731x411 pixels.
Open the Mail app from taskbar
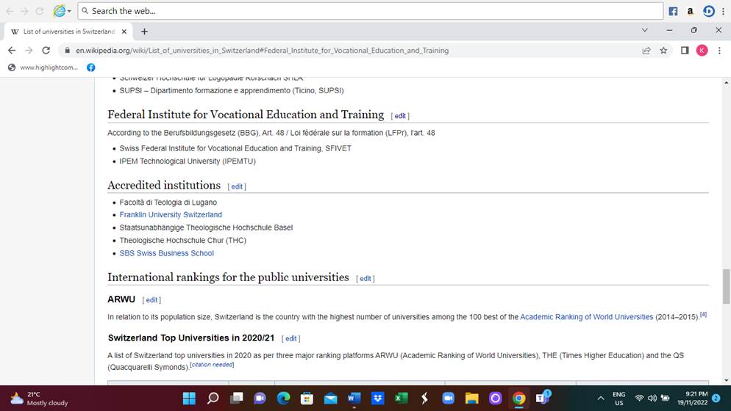coord(330,399)
